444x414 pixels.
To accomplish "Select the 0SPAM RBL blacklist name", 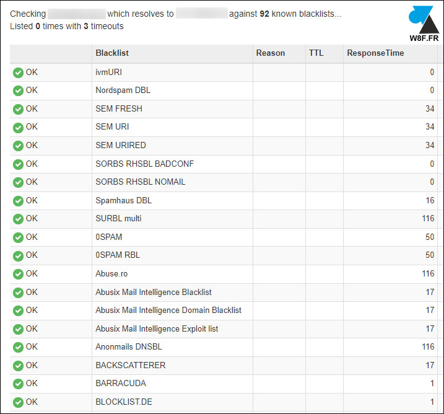I will pyautogui.click(x=118, y=255).
